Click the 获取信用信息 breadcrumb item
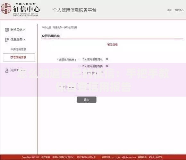Image resolution: width=186 pixels, height=160 pixels. tap(71, 27)
